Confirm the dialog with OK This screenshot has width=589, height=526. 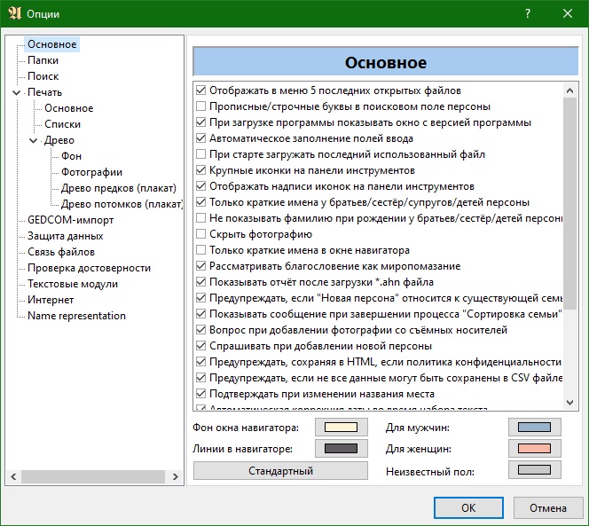[468, 507]
